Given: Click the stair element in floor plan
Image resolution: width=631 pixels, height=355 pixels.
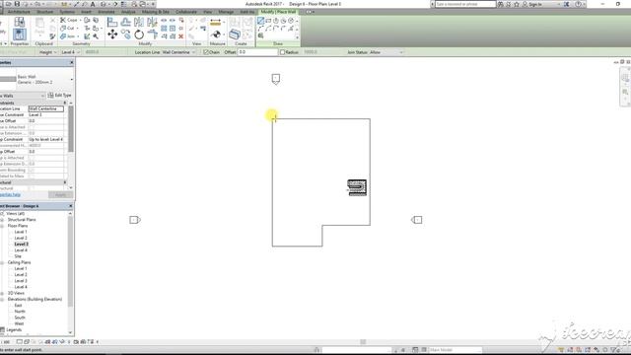Looking at the screenshot, I should (x=357, y=187).
